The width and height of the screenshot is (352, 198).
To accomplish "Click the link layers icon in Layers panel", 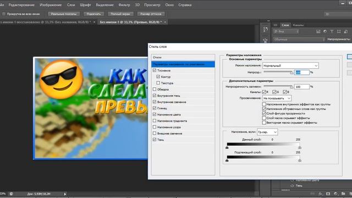I will (x=312, y=194).
